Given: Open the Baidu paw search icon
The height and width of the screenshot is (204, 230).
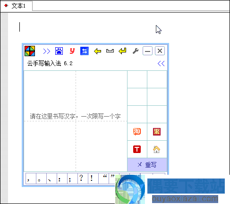Looking at the screenshot, I should pyautogui.click(x=59, y=51).
